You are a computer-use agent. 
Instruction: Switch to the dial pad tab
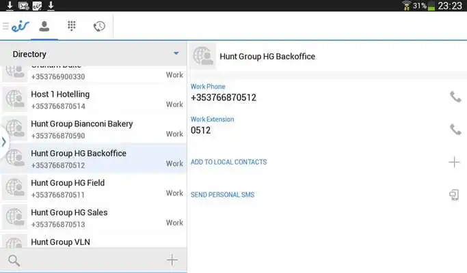pos(72,27)
